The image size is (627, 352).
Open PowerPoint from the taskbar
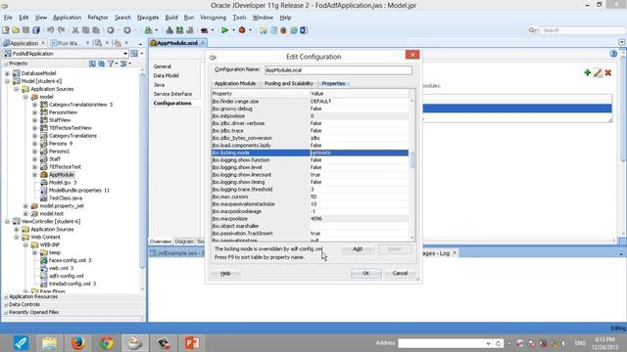192,343
